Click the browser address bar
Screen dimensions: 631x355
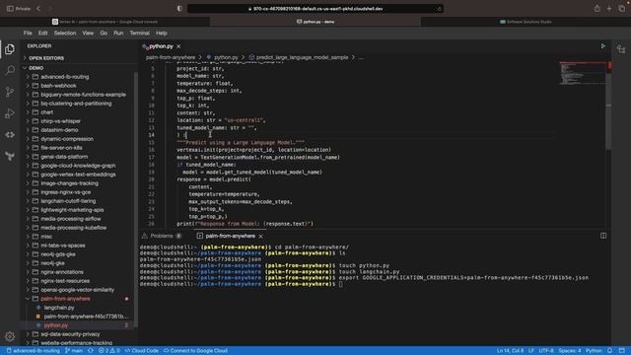click(315, 9)
